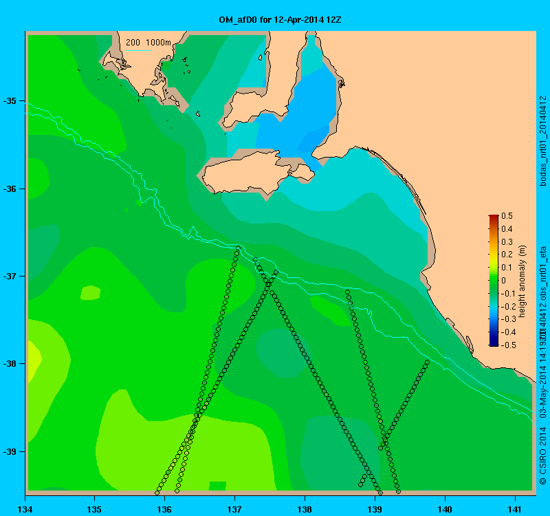Image resolution: width=550 pixels, height=516 pixels.
Task: Click the -37 latitude tick label
Action: [x=10, y=277]
